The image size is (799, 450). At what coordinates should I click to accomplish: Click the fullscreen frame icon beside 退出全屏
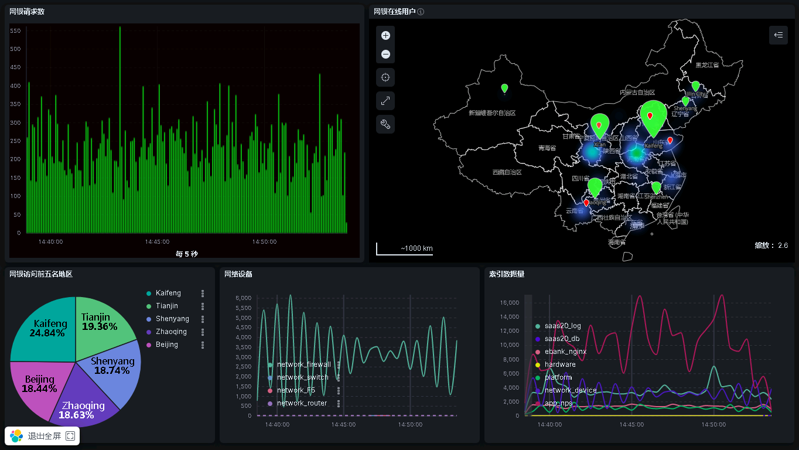click(x=70, y=436)
